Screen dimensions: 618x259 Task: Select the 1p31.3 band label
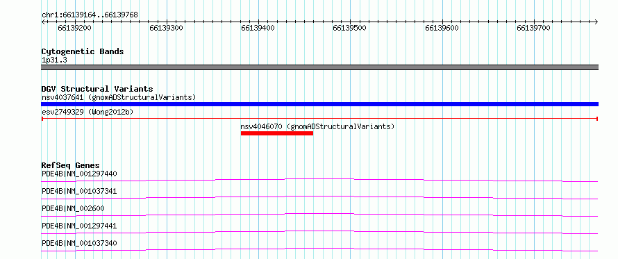(54, 60)
